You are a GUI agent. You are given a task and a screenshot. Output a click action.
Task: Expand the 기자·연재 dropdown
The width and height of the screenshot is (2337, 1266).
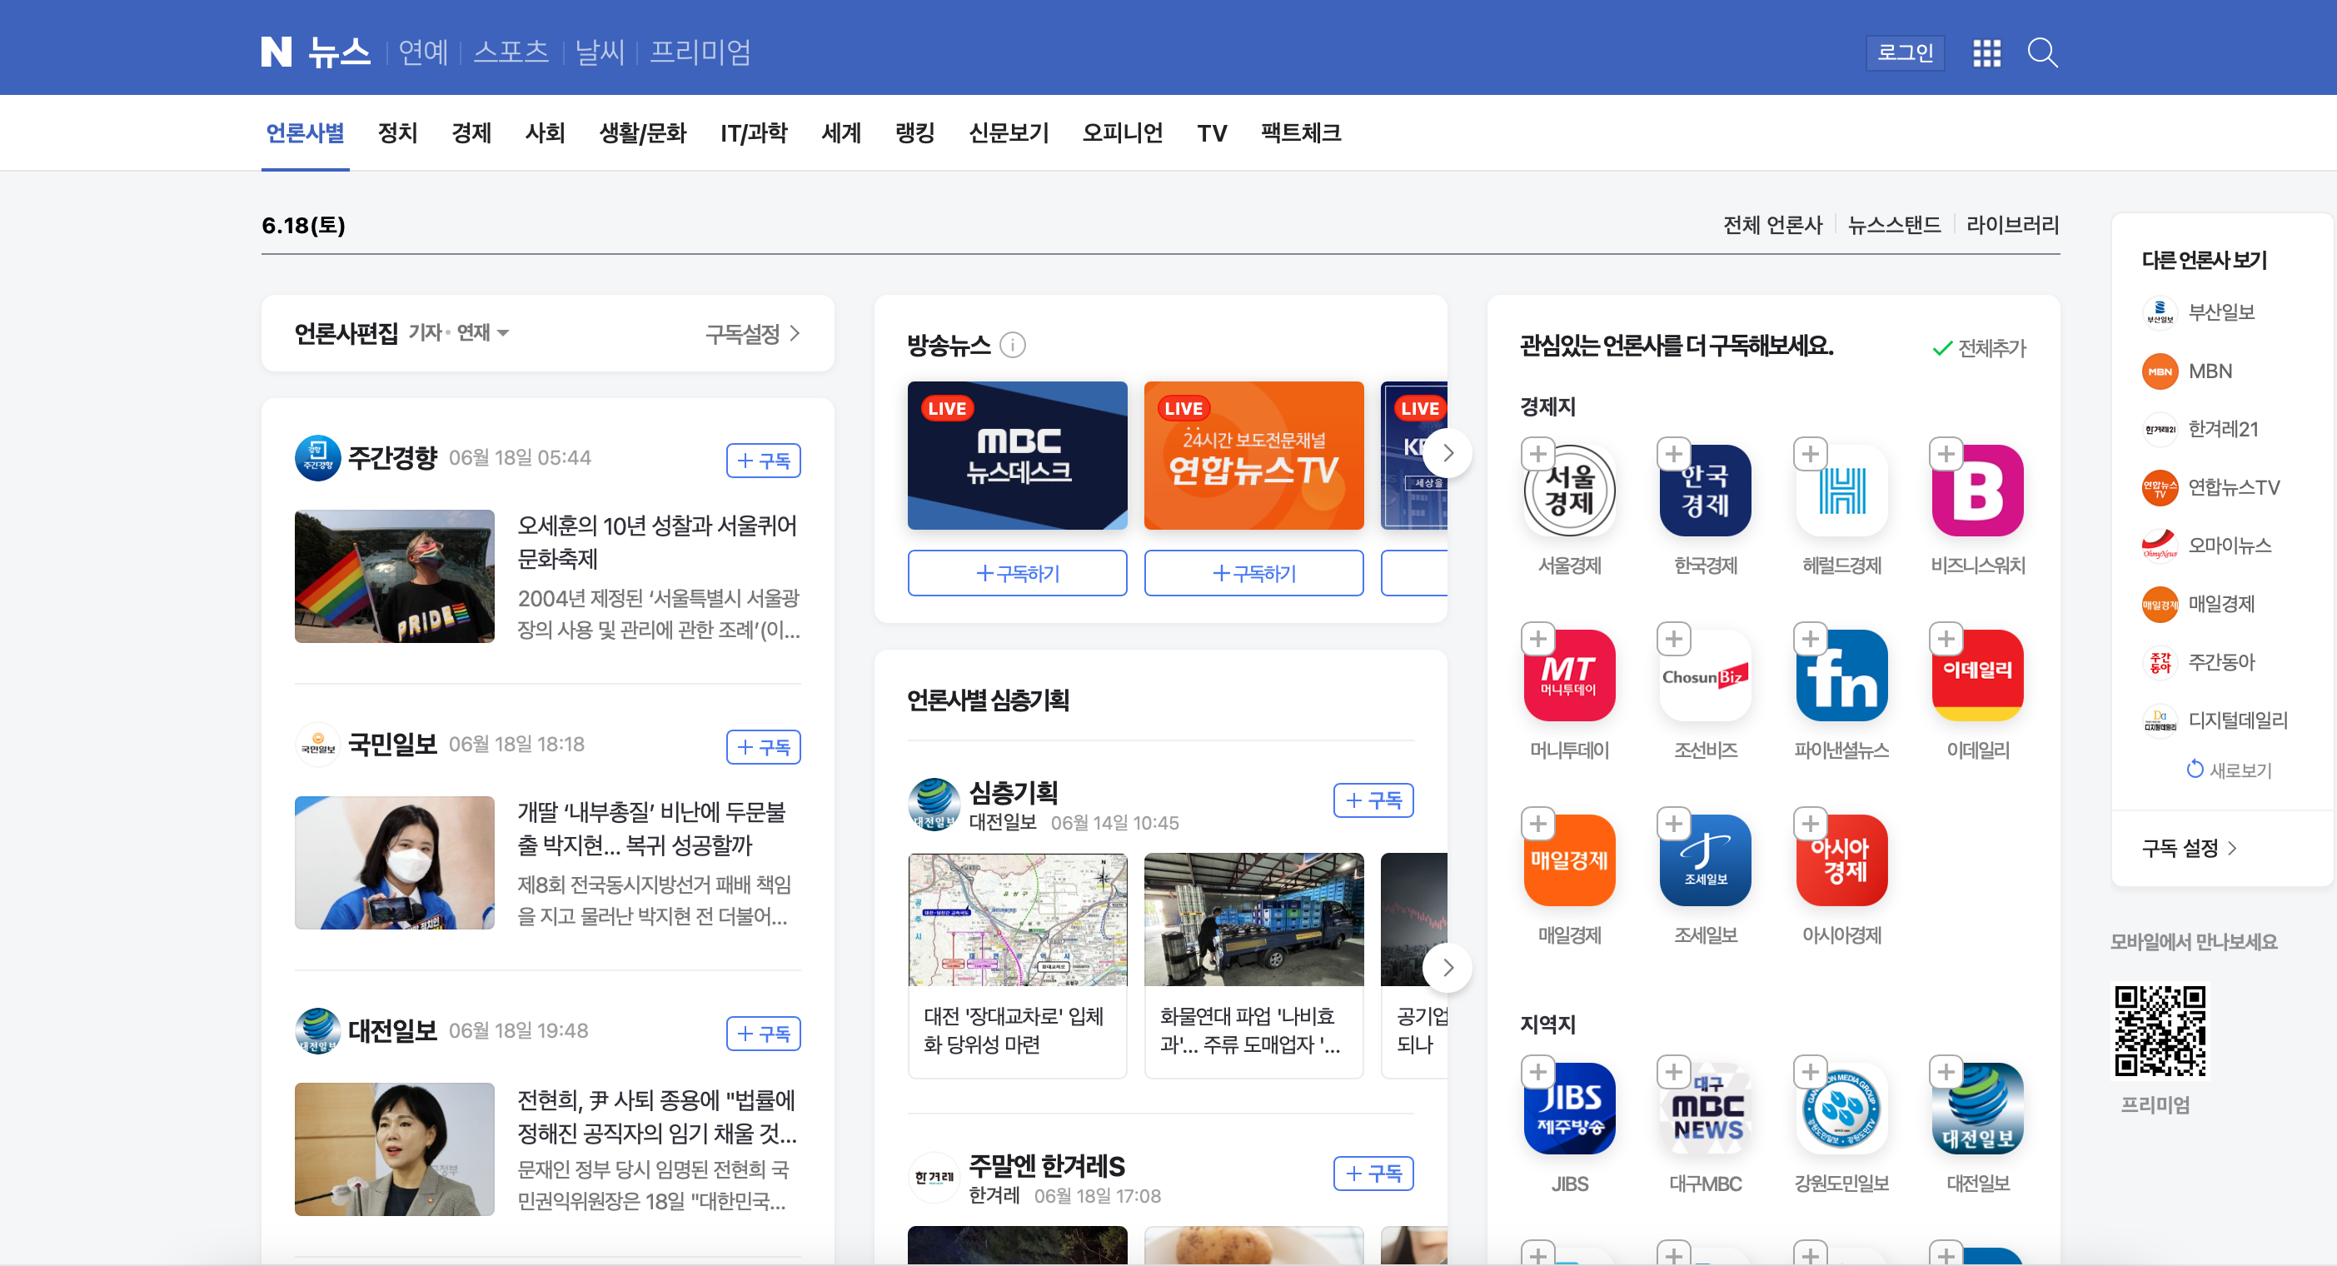tap(459, 333)
